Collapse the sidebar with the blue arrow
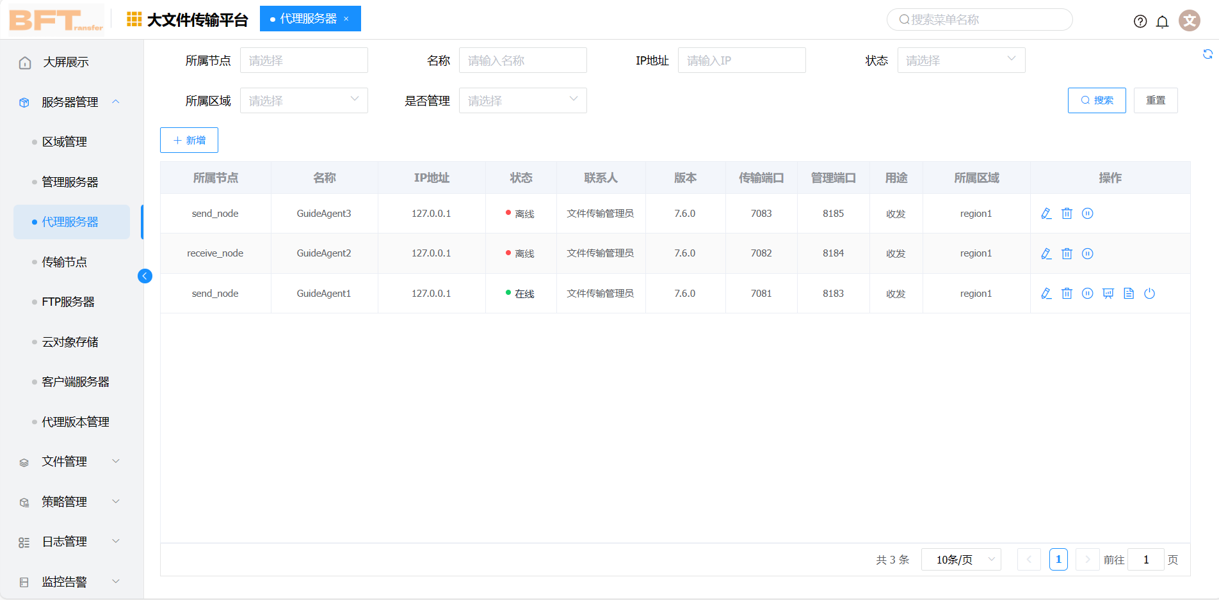This screenshot has height=600, width=1219. point(145,276)
